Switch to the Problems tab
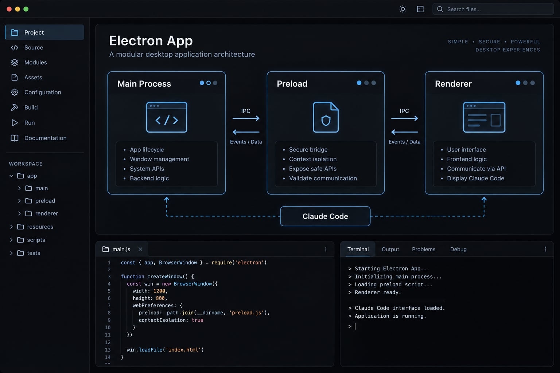This screenshot has width=560, height=373. pyautogui.click(x=424, y=249)
